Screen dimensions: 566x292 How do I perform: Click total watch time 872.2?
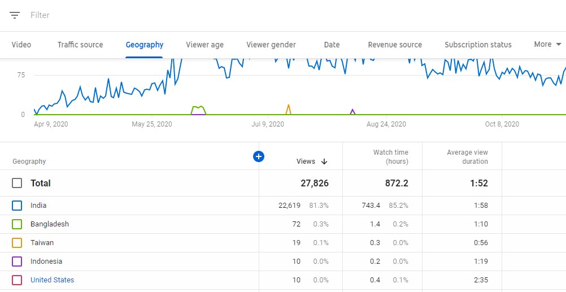coord(397,184)
